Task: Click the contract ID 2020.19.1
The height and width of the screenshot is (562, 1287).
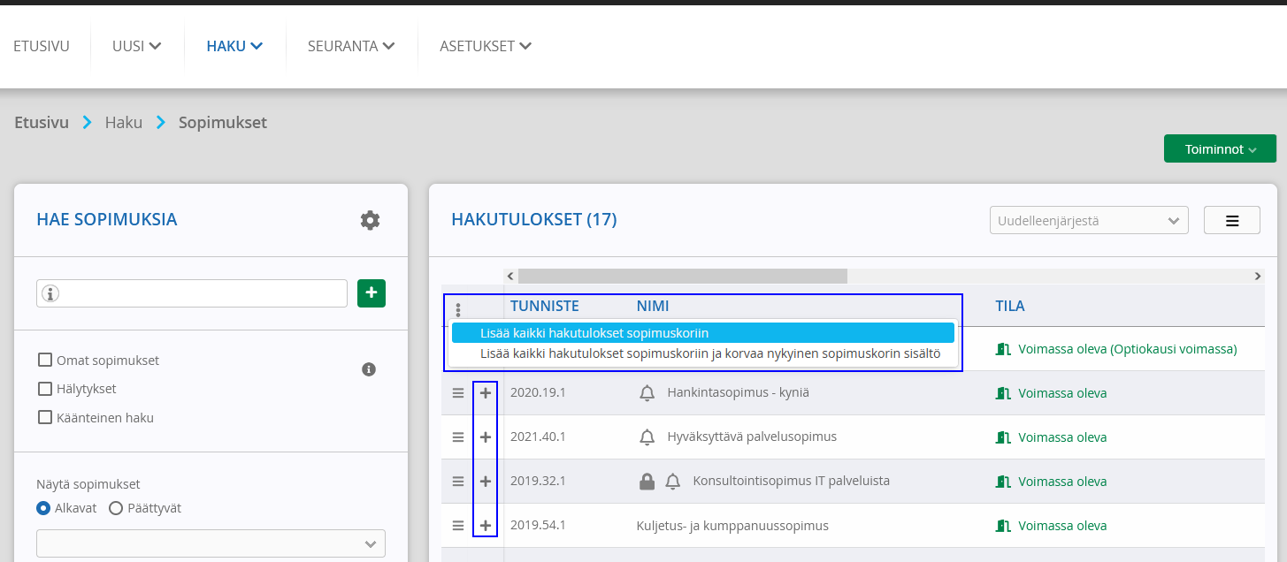Action: (x=538, y=393)
